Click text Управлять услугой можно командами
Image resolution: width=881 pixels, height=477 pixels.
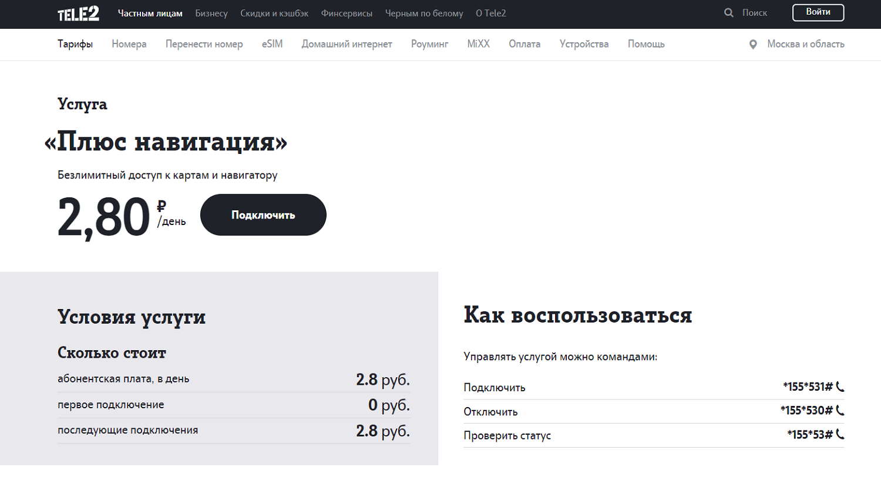tap(560, 357)
